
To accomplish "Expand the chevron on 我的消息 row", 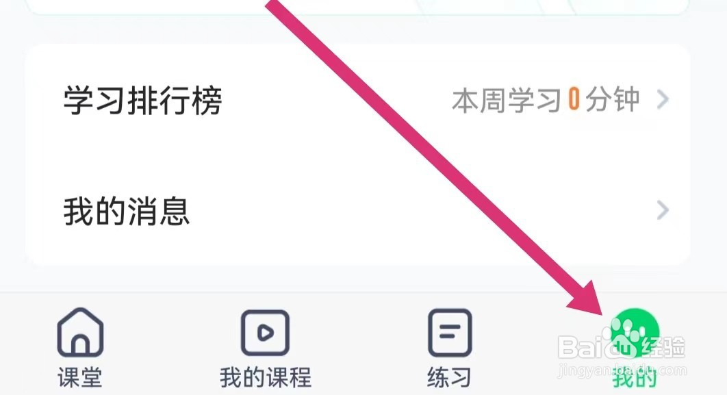I will click(x=663, y=210).
